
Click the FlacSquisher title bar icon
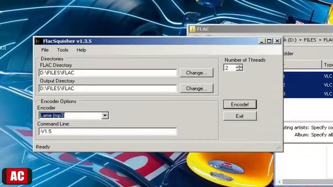pos(38,41)
